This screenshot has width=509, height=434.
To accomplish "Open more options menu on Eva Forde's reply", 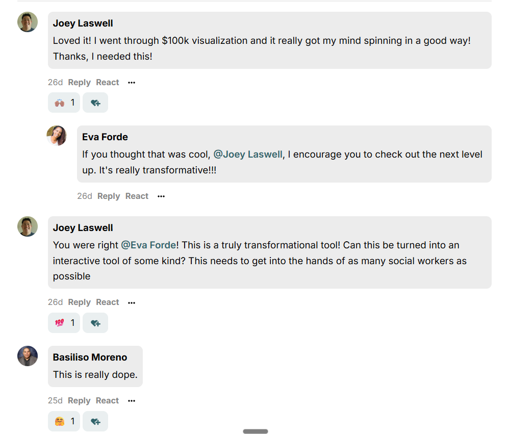I will coord(161,196).
